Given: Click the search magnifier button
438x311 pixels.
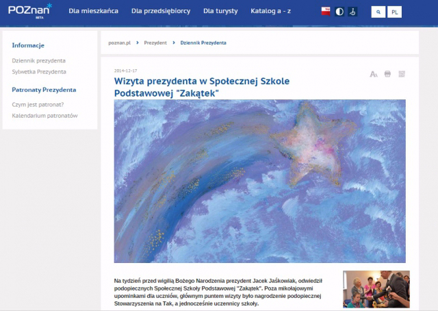Looking at the screenshot, I should pos(378,12).
